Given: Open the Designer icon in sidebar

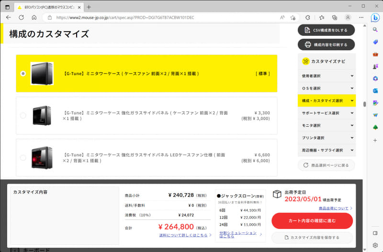Looking at the screenshot, I should 375,103.
